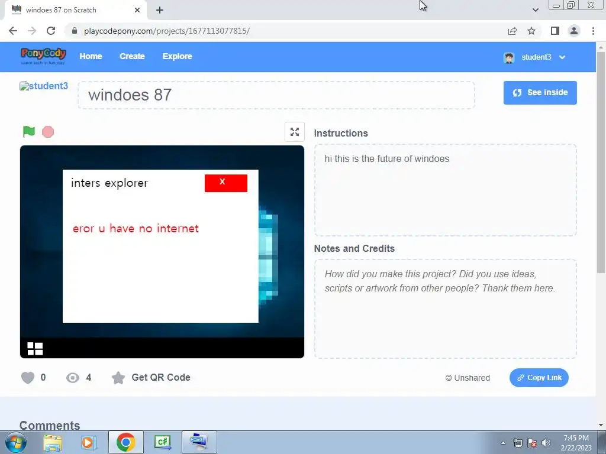606x454 pixels.
Task: Expand the student3 account dropdown
Action: (x=562, y=57)
